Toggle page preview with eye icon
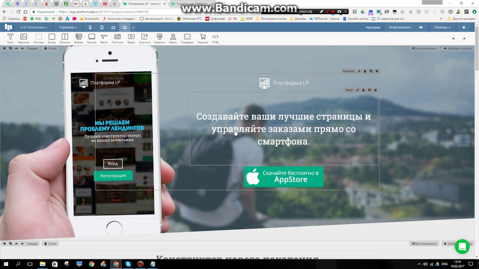479x269 pixels. [x=421, y=27]
